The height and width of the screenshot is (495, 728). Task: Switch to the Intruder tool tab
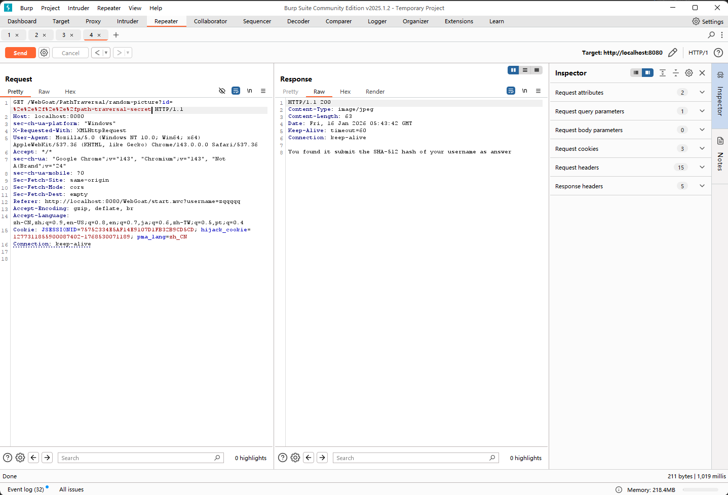[128, 21]
